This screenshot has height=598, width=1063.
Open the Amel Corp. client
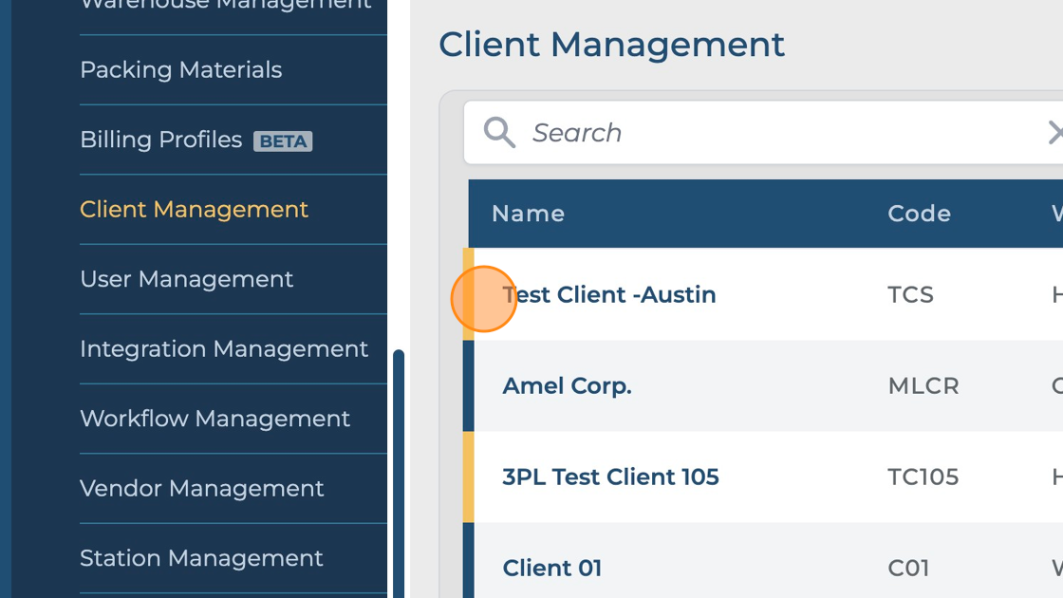coord(567,386)
